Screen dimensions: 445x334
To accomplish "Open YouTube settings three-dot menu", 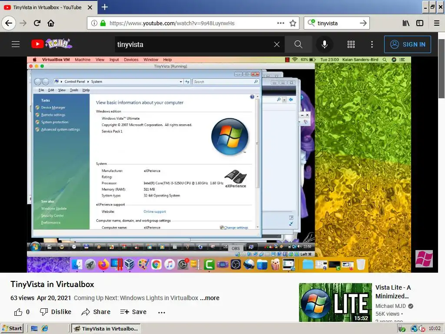I will [372, 44].
